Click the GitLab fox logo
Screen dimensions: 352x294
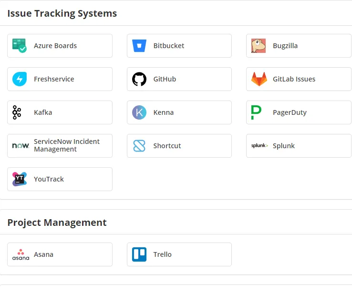(x=259, y=79)
